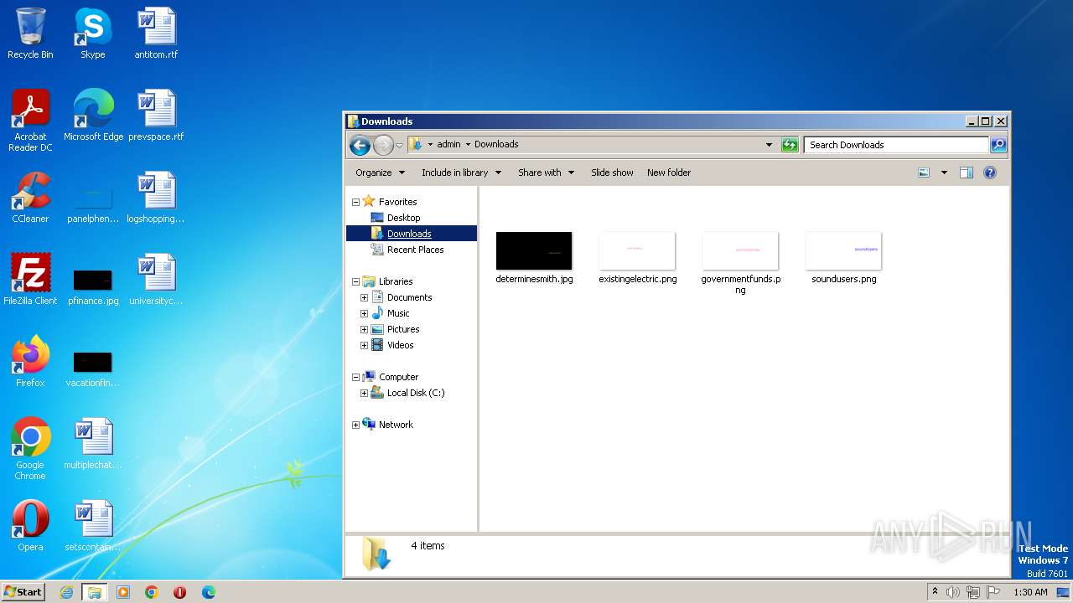Open the Organize menu
Image resolution: width=1073 pixels, height=603 pixels.
[380, 173]
